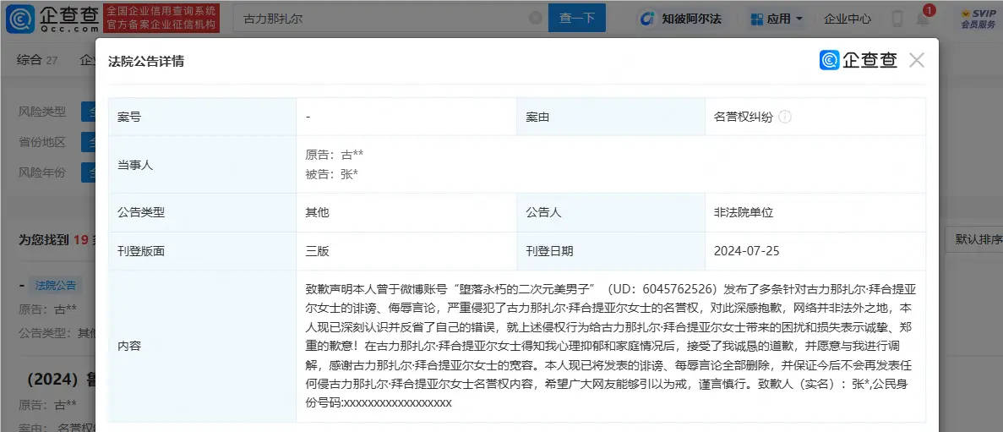Click the apology statement paragraph text
This screenshot has width=1003, height=432.
[611, 346]
